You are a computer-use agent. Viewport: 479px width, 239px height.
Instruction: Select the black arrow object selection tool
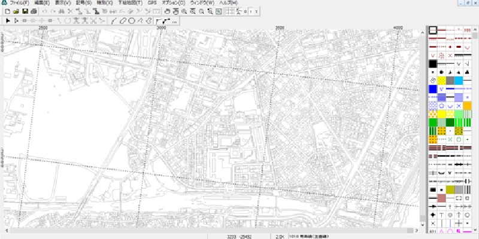(7, 20)
